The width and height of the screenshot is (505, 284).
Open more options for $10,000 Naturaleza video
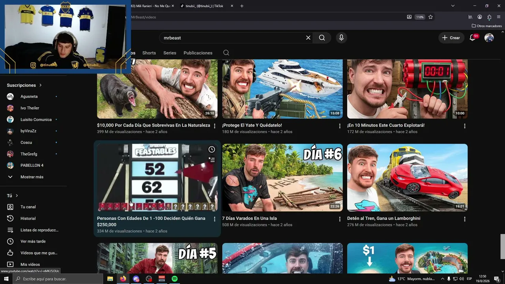coord(215,126)
